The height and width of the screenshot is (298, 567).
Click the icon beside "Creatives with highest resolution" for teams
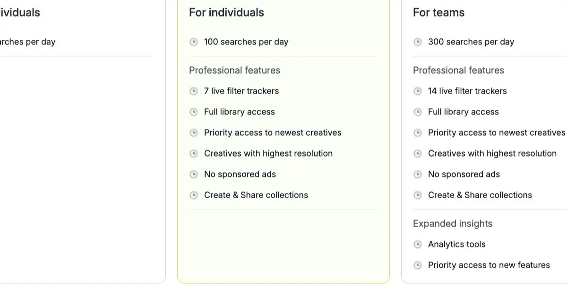point(418,153)
